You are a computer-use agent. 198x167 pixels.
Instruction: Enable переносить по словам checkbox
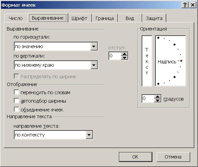(17, 92)
